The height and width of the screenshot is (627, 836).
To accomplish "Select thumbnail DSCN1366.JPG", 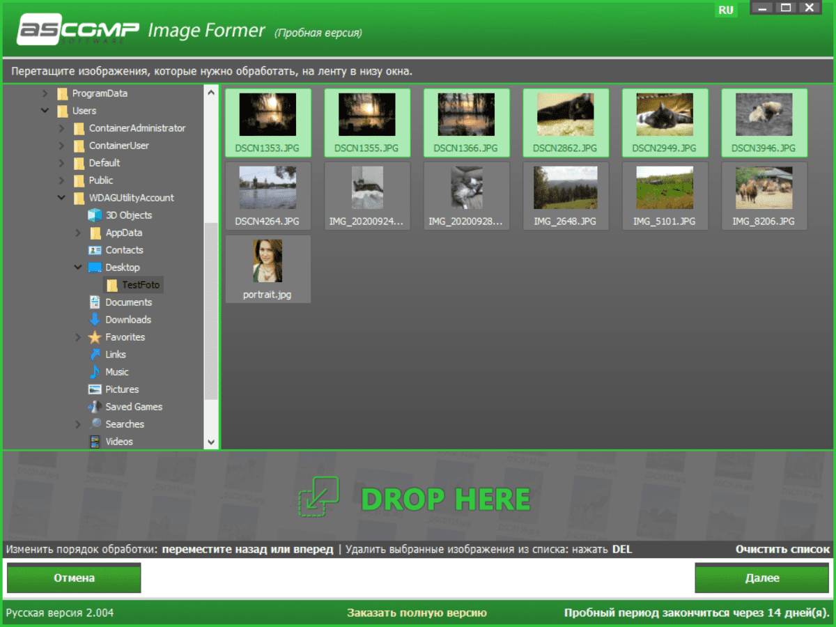I will coord(467,123).
